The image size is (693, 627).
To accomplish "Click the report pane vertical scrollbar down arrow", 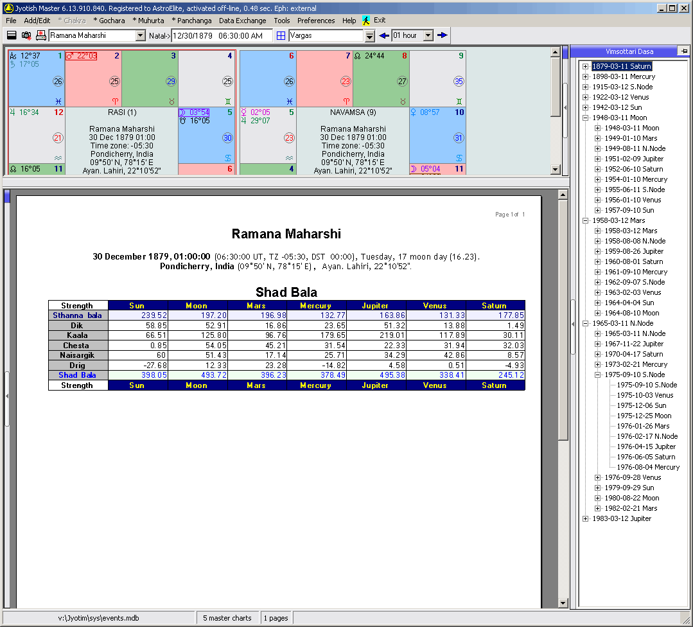I will (563, 603).
